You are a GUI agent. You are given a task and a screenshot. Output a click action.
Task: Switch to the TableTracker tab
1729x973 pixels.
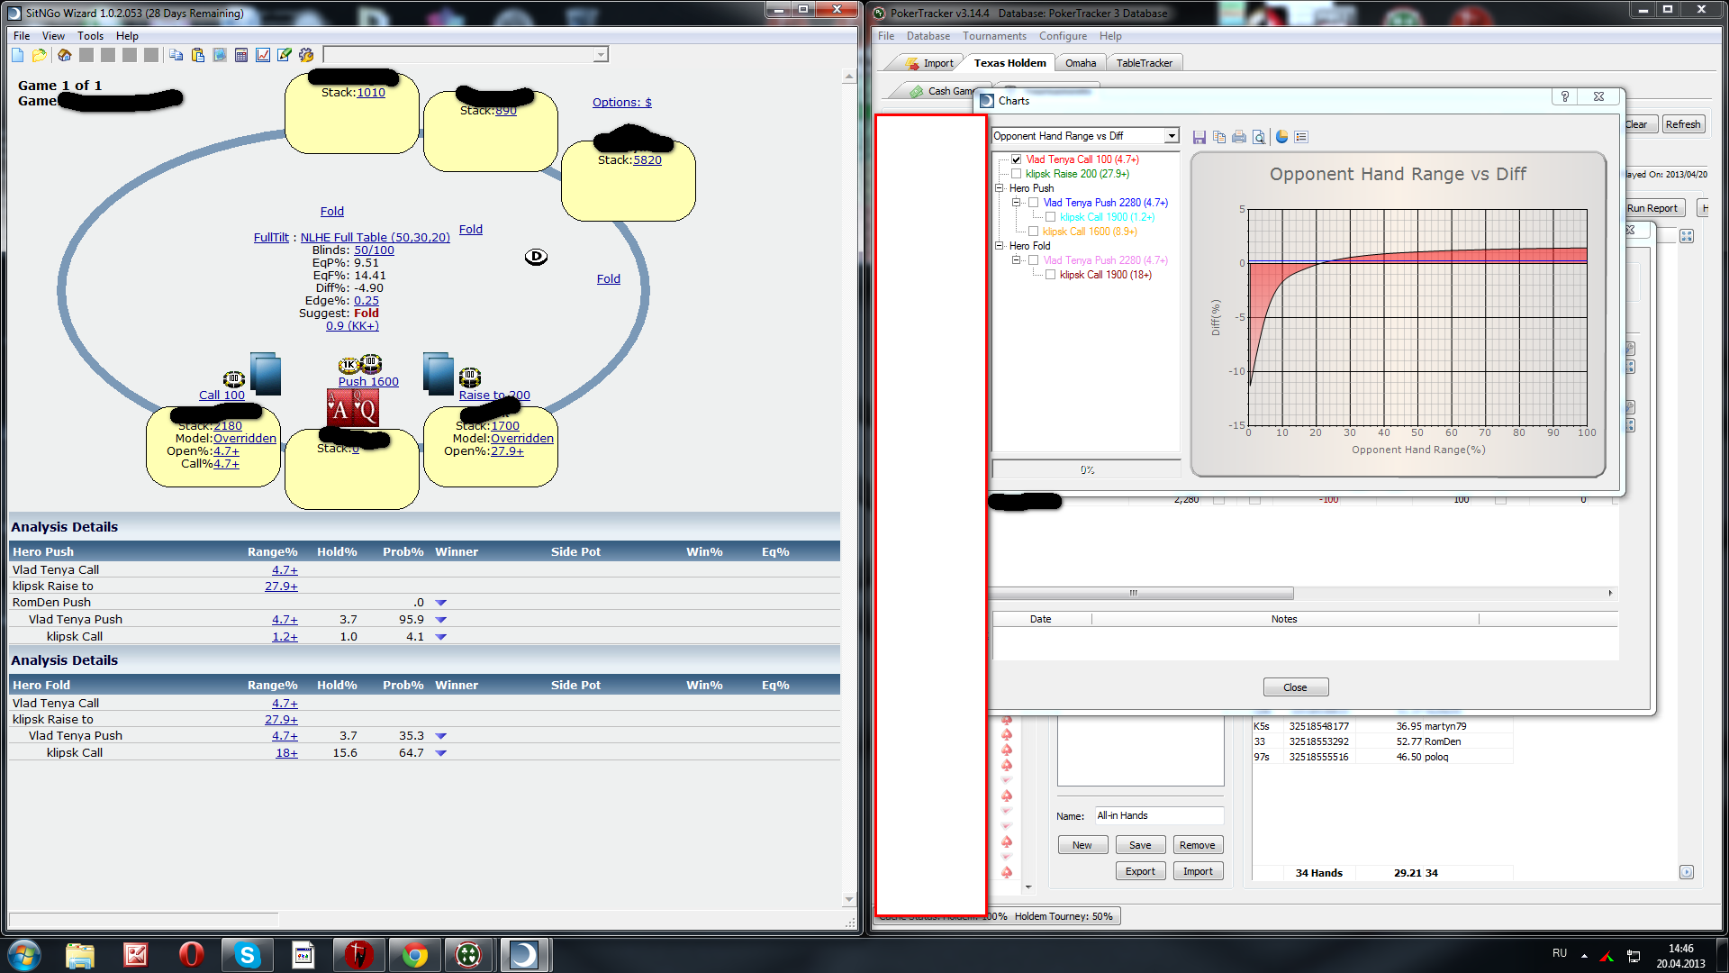click(x=1145, y=63)
